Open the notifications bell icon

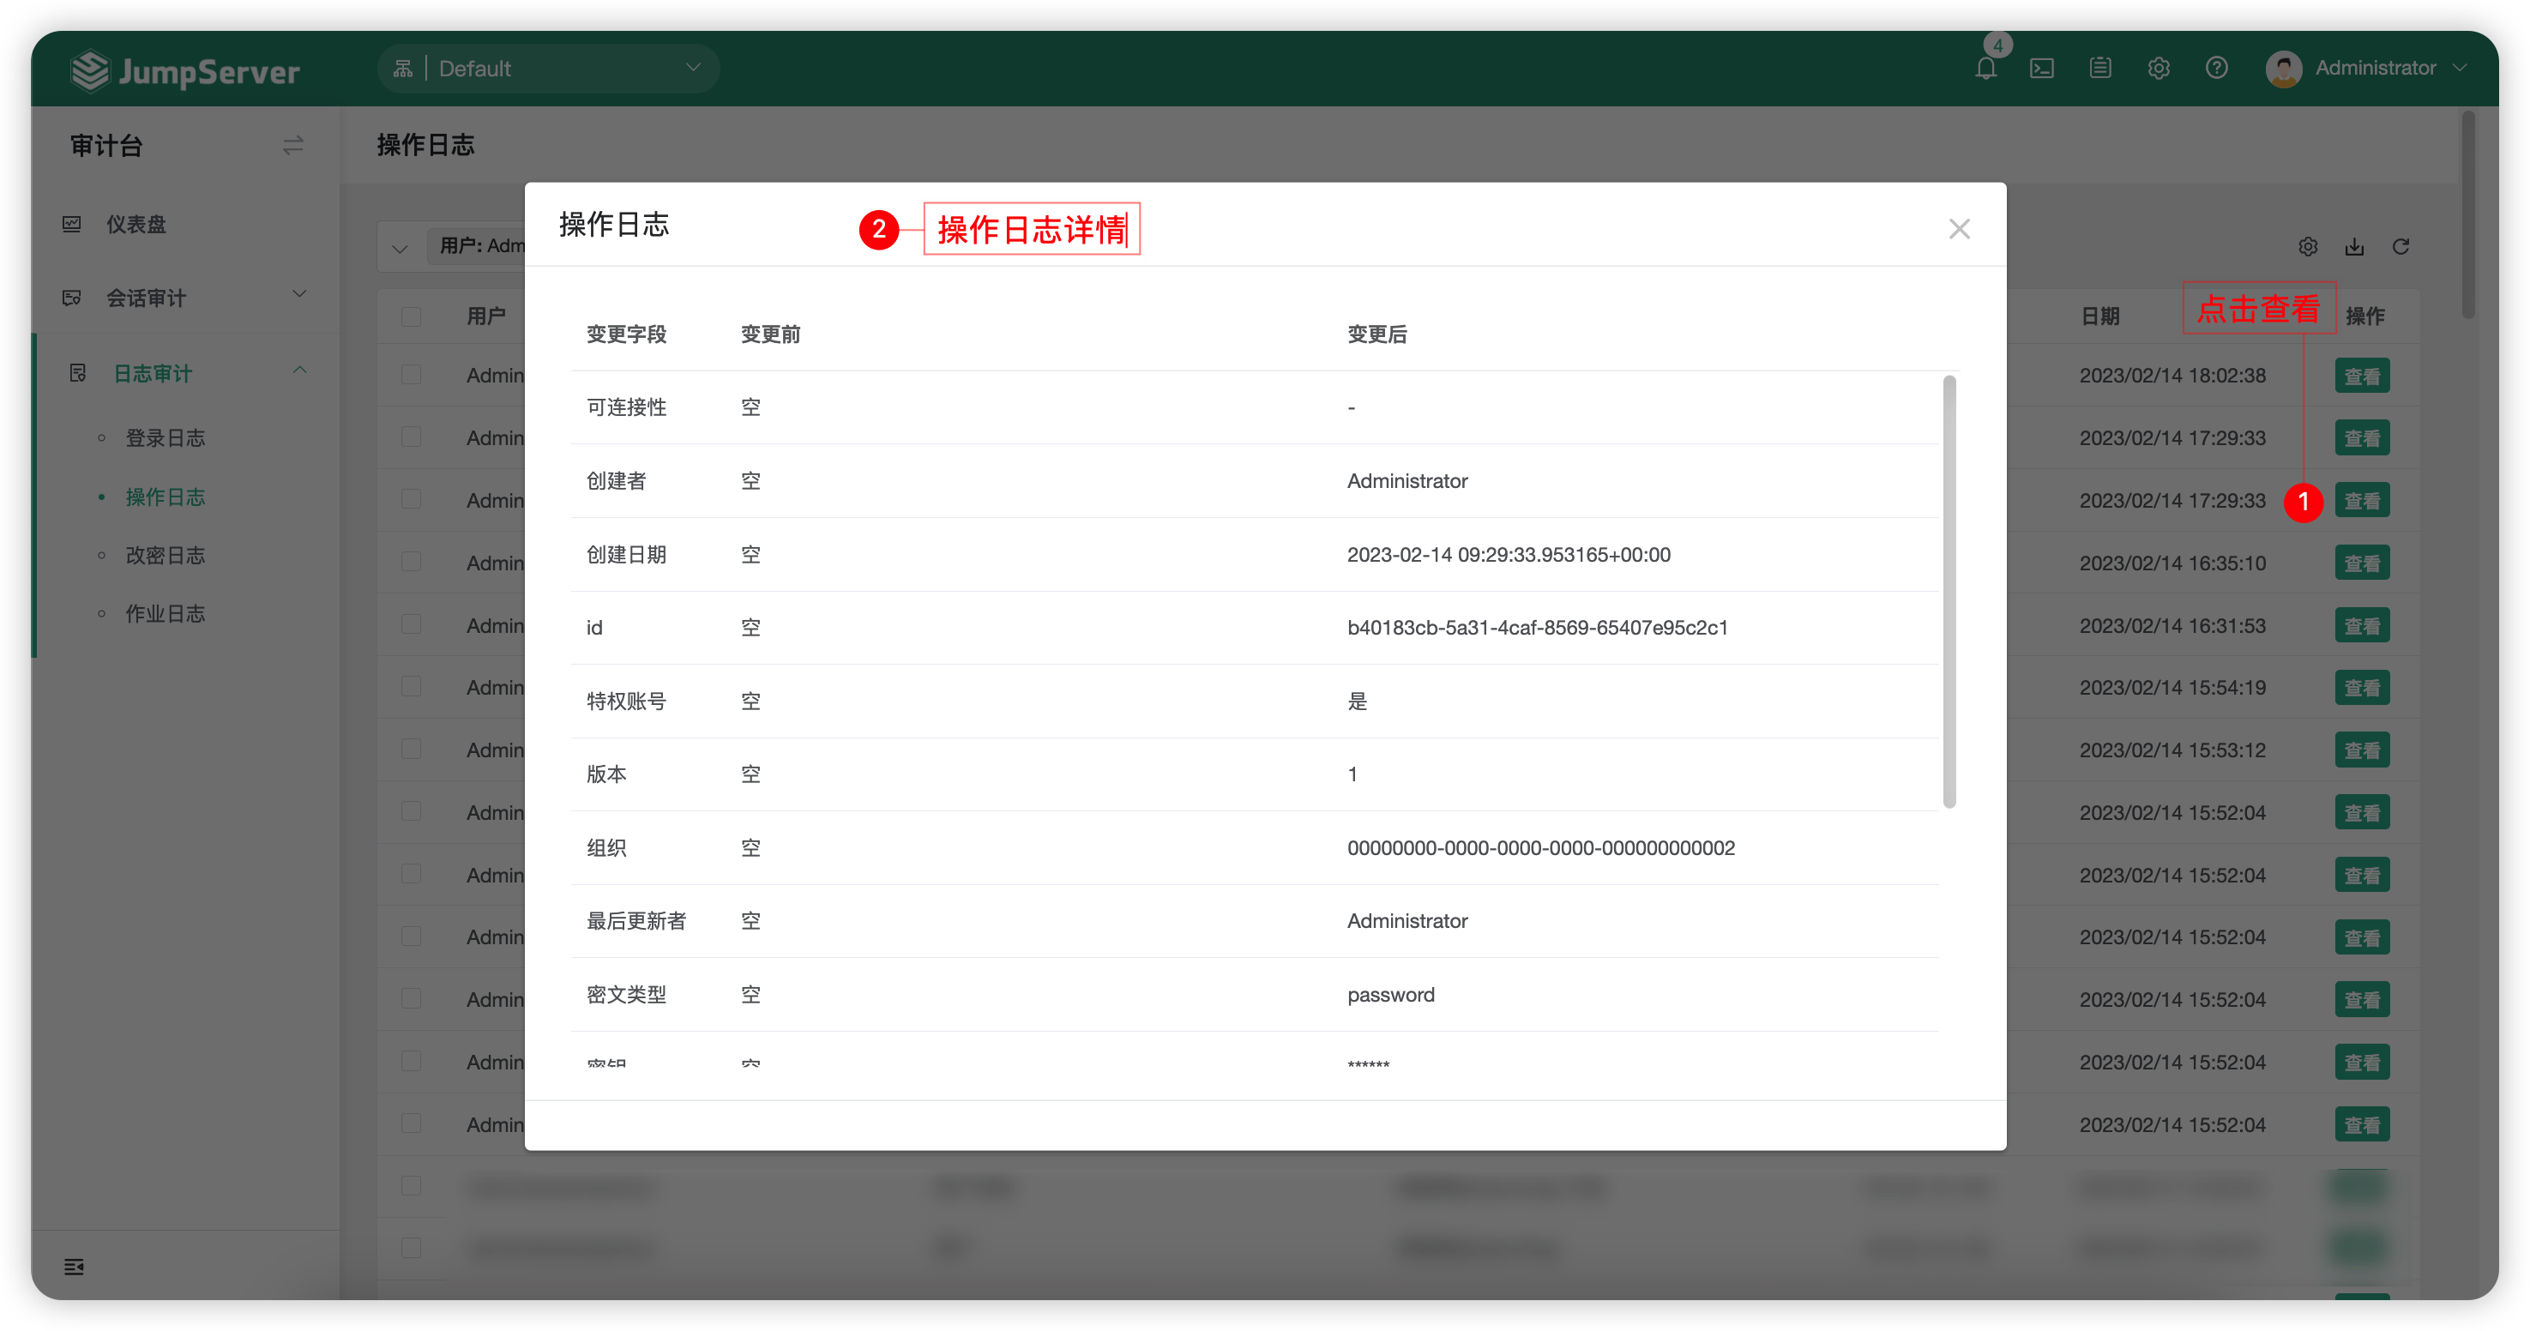coord(1985,68)
